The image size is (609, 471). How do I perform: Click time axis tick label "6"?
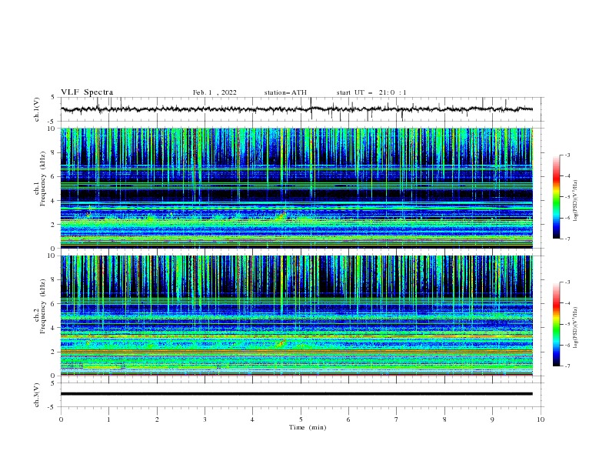(x=348, y=419)
